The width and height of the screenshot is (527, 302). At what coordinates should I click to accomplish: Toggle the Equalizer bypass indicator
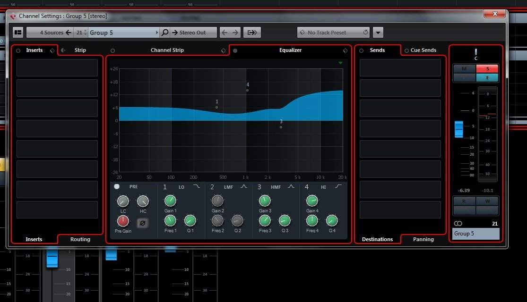(x=235, y=50)
